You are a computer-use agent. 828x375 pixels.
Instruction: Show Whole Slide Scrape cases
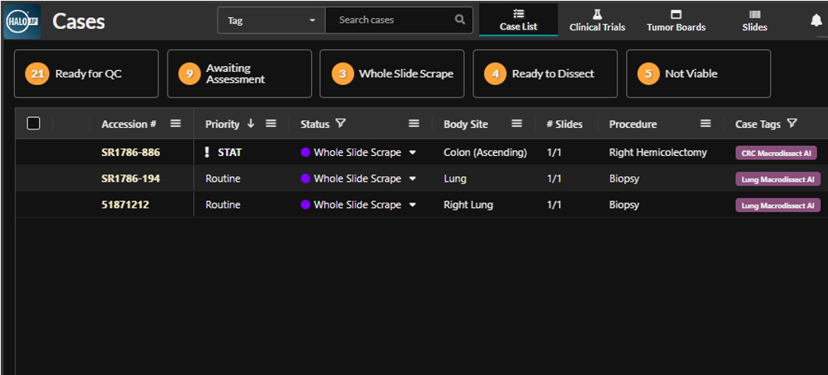392,74
